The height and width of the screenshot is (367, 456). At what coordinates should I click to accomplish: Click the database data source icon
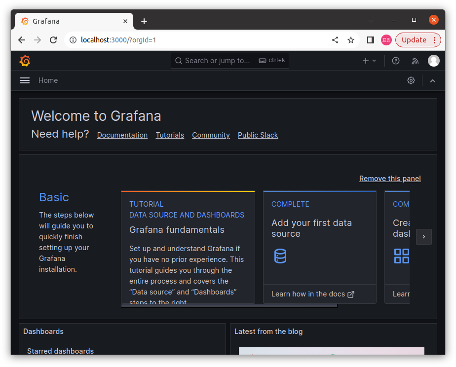[x=280, y=256]
